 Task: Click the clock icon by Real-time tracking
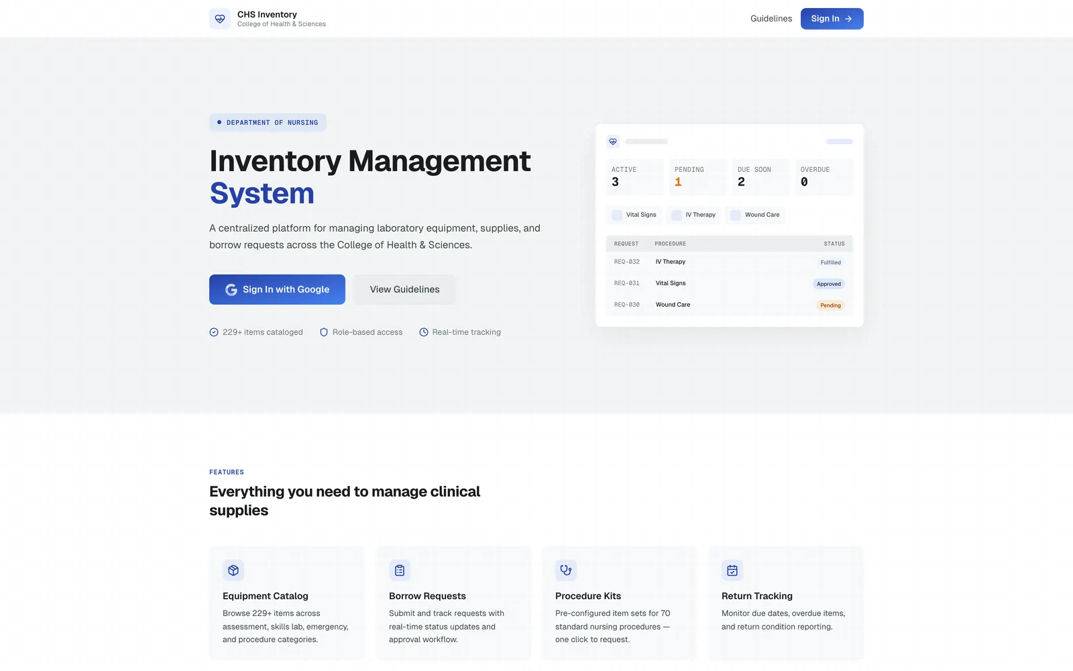[x=424, y=332]
